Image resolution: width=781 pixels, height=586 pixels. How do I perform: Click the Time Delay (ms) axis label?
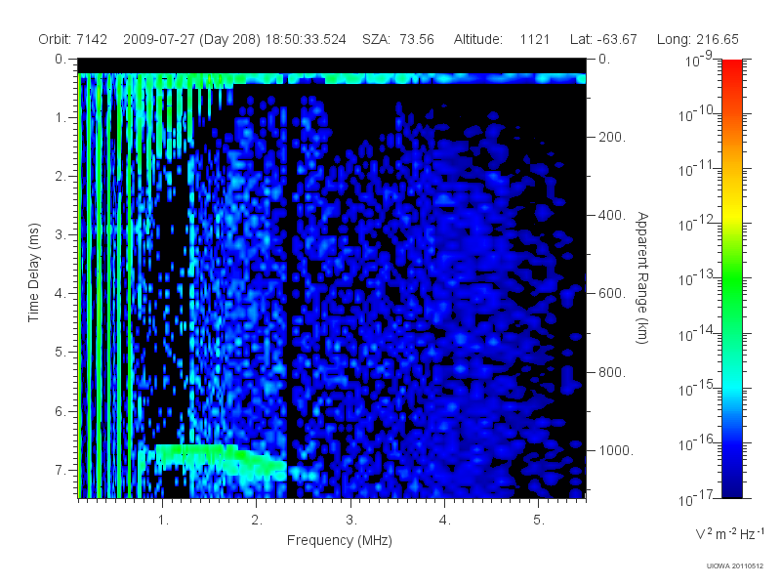click(33, 272)
